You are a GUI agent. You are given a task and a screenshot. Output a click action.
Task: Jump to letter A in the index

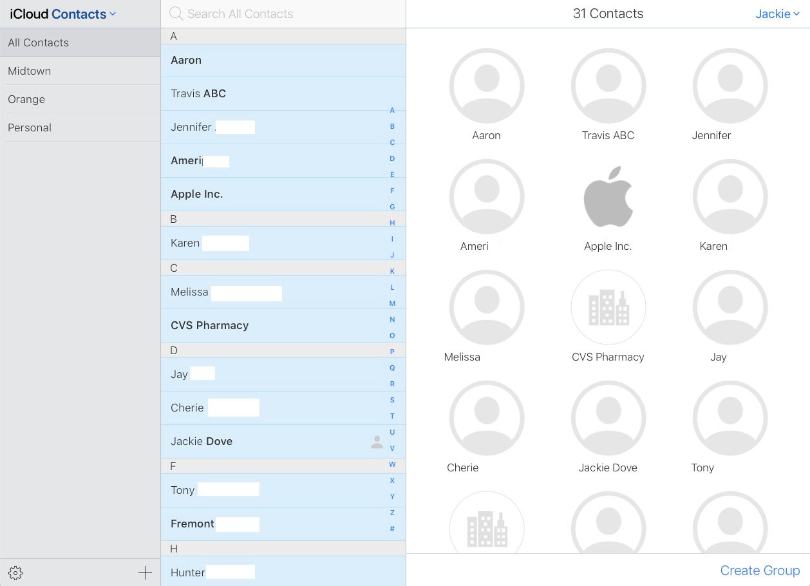tap(392, 110)
